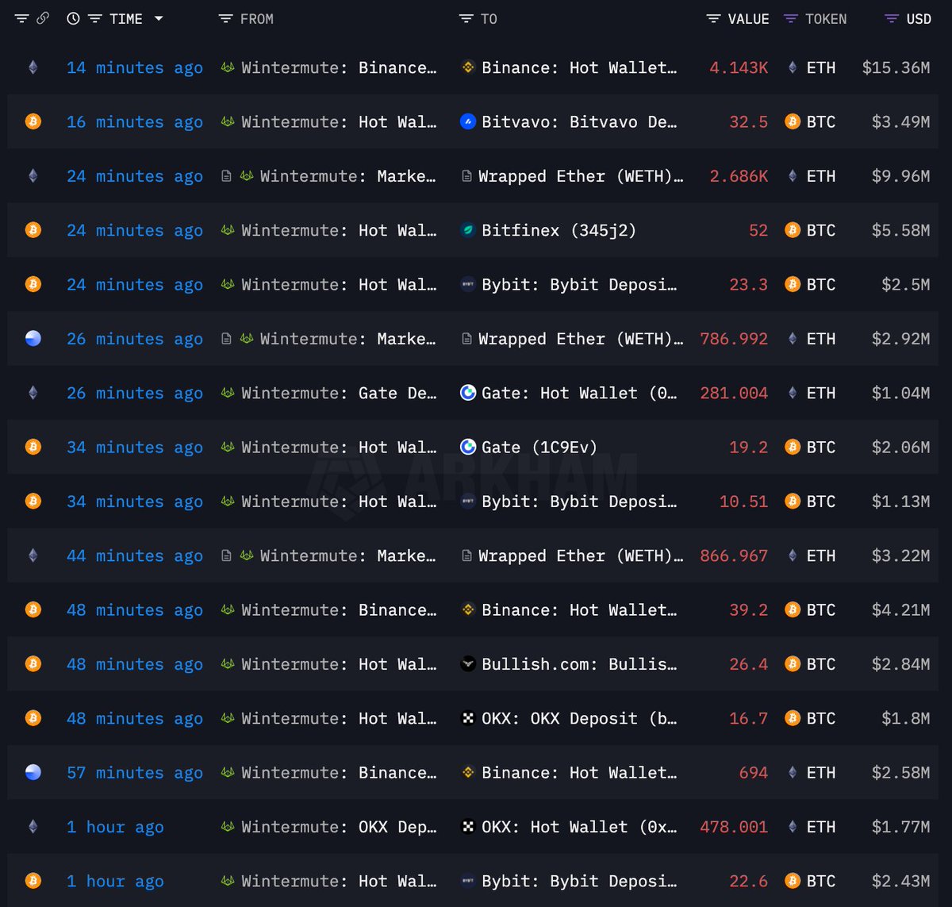The image size is (952, 907).
Task: Click the Bitfinex leaf logo
Action: click(468, 230)
